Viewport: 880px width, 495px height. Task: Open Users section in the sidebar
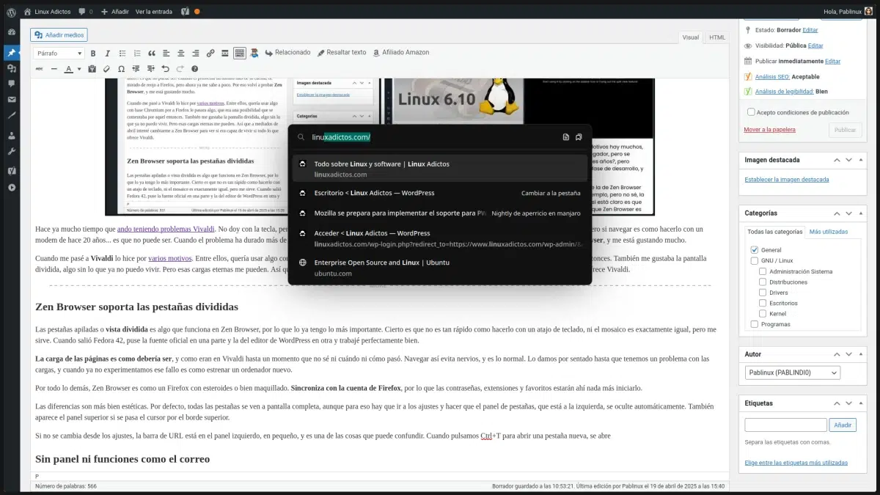point(11,136)
